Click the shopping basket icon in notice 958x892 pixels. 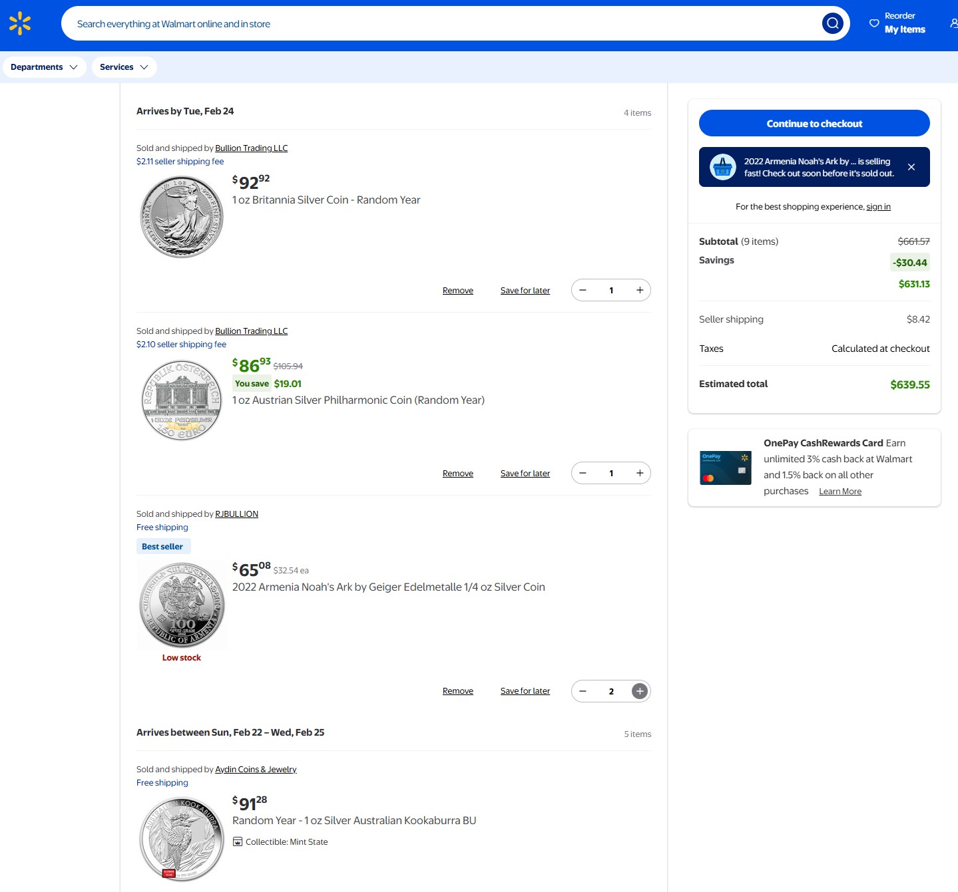point(722,167)
